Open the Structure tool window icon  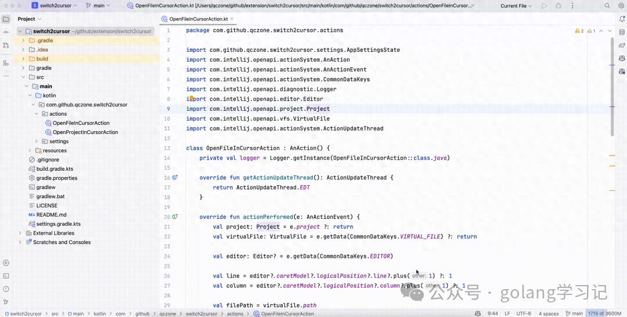pos(6,63)
